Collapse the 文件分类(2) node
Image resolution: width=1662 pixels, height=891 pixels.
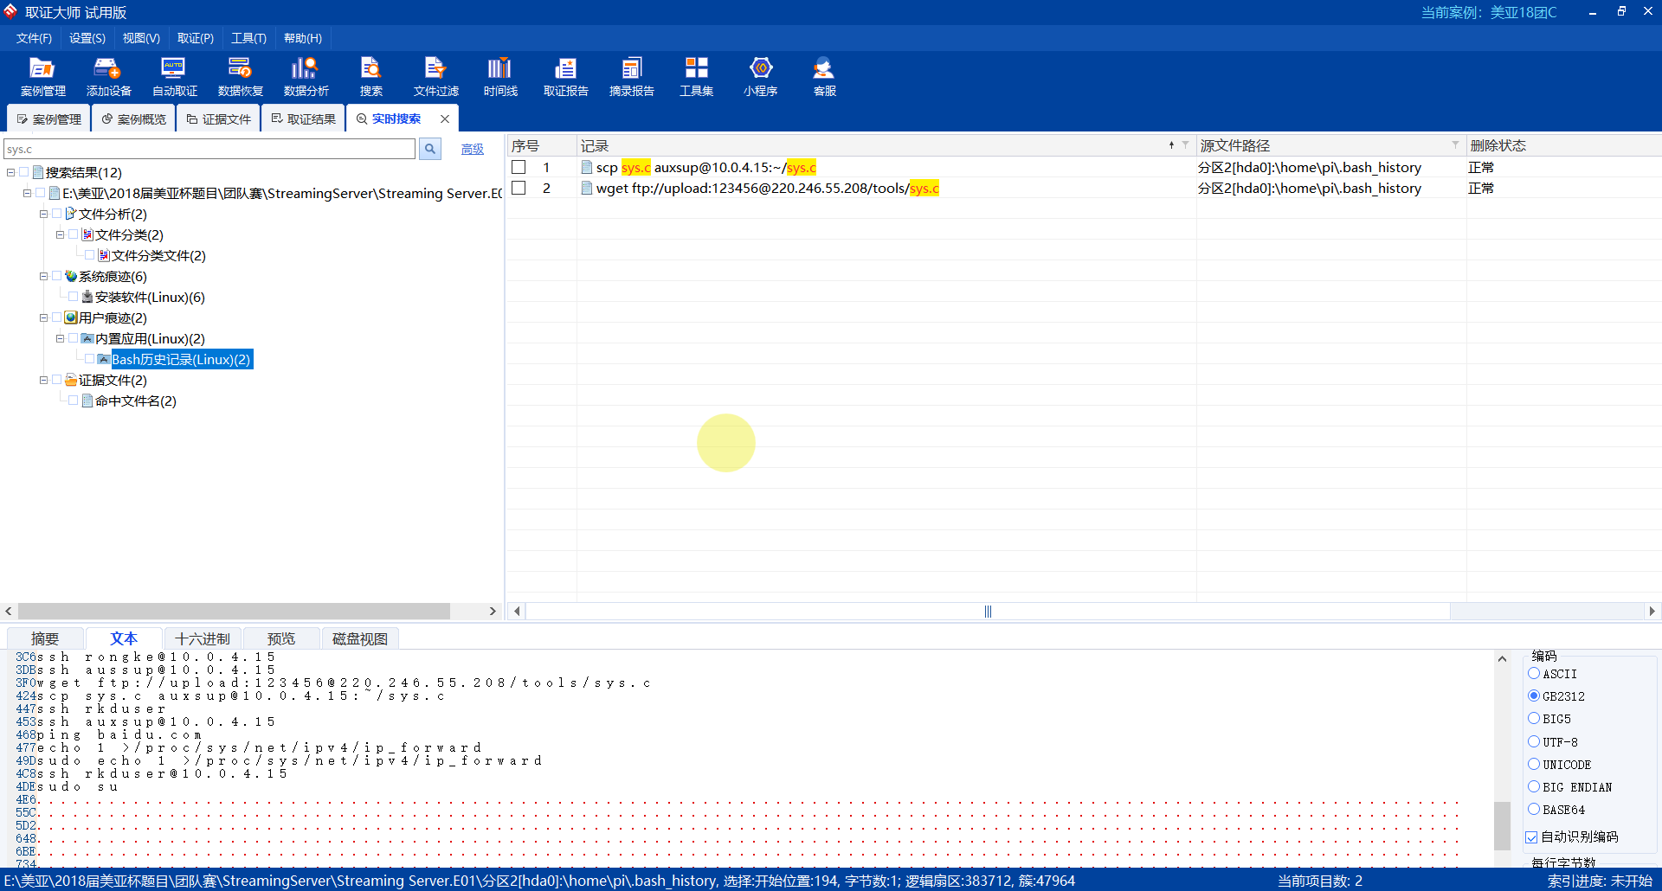click(x=60, y=234)
